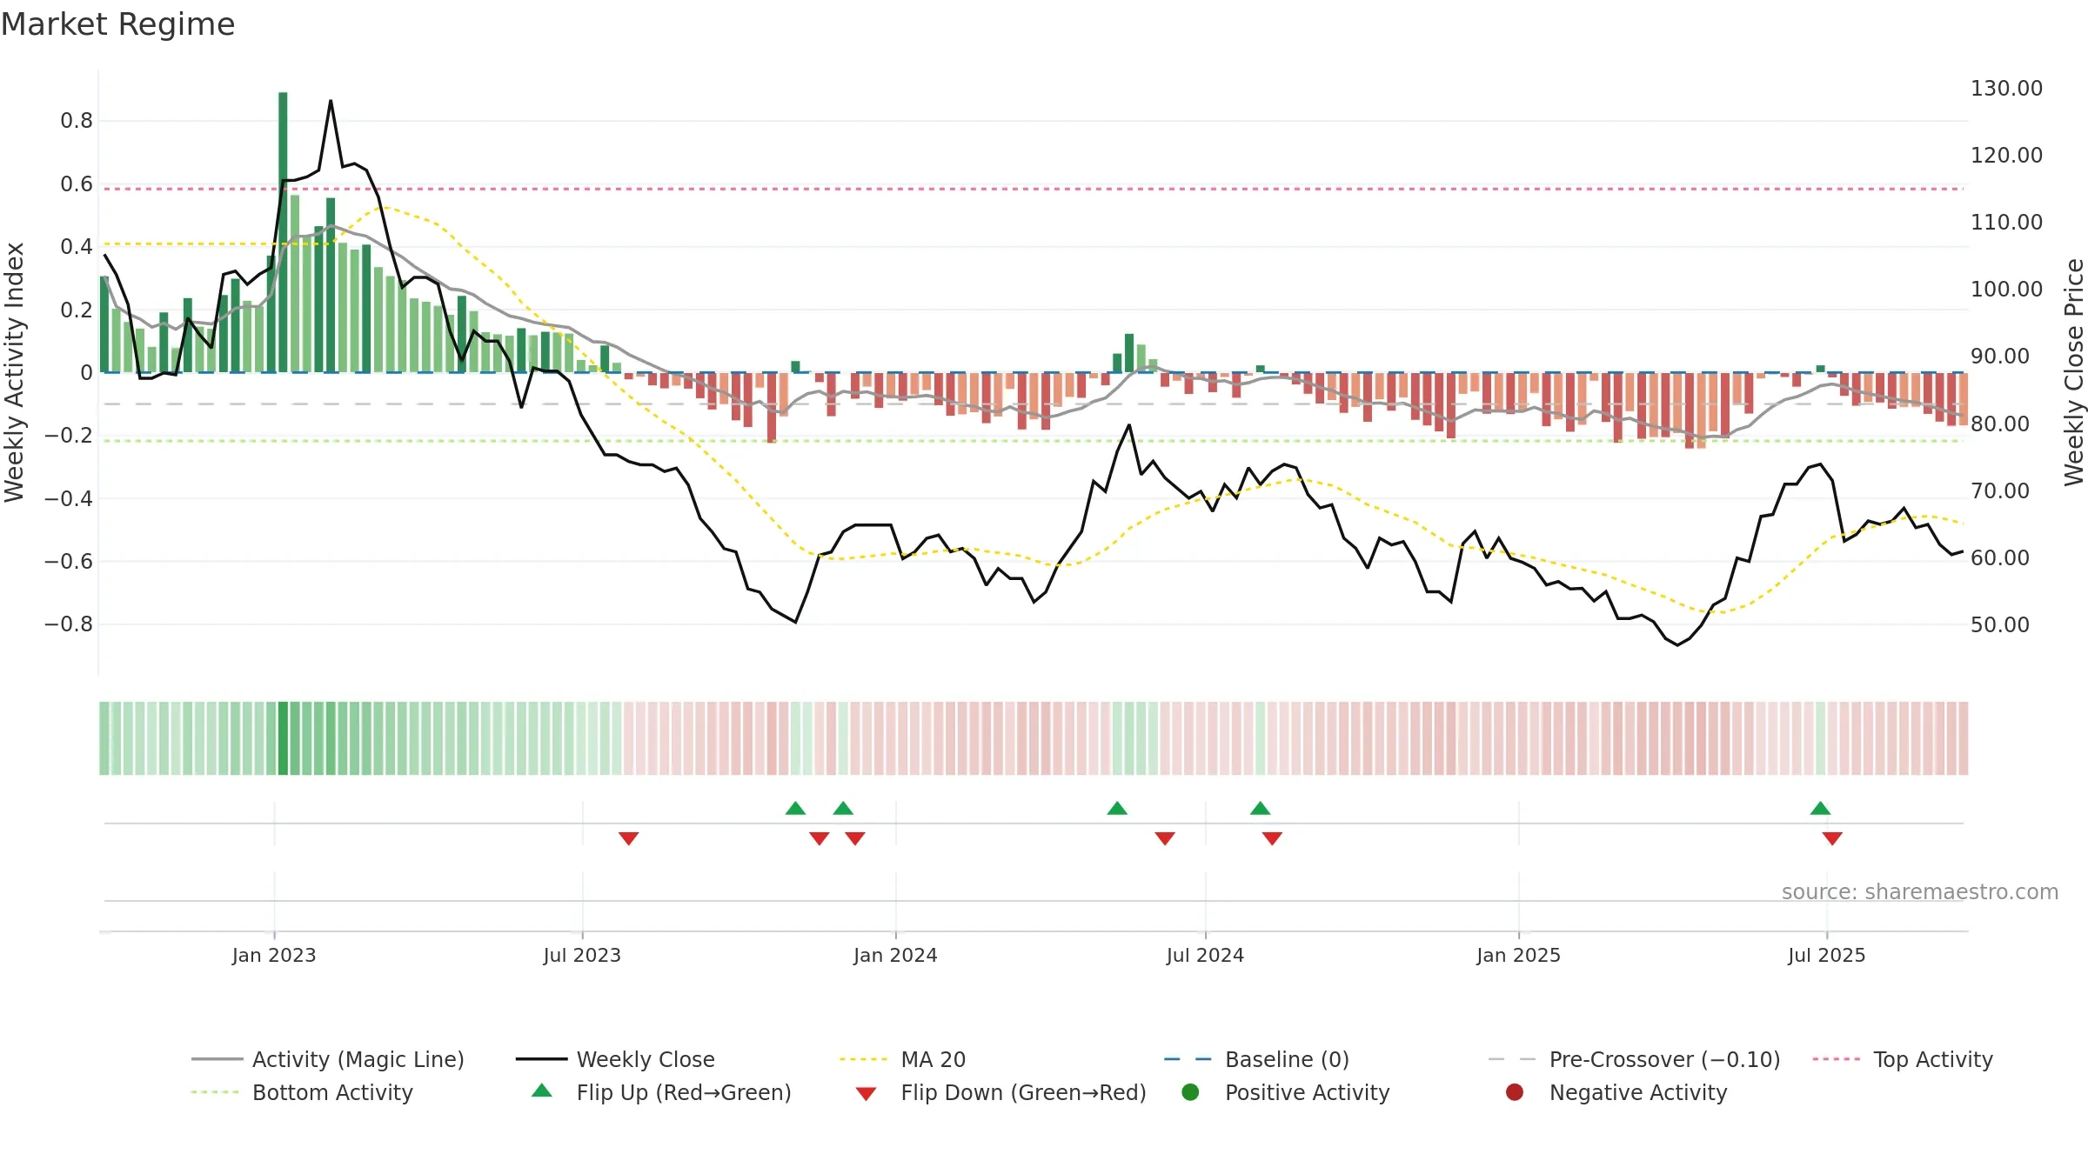Toggle Baseline (0) legend entry
Screen dimensions: 2088x1174
click(1256, 1059)
